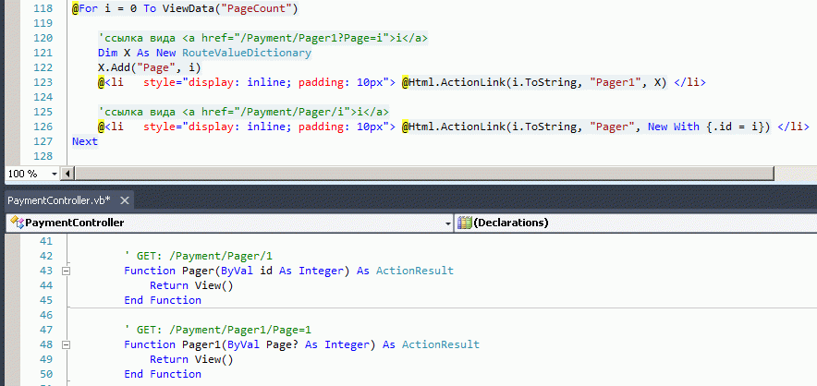Click 'ActionResult' on line 48
This screenshot has height=386, width=817.
[440, 344]
